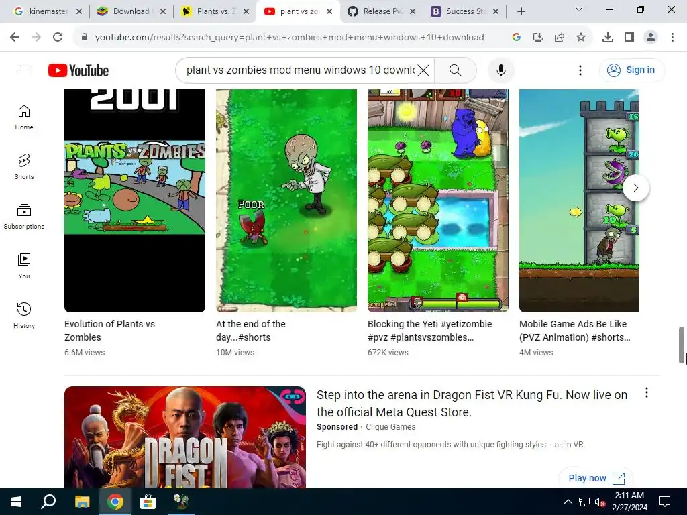Open Plants vs Zombies taskbar app

pyautogui.click(x=180, y=502)
